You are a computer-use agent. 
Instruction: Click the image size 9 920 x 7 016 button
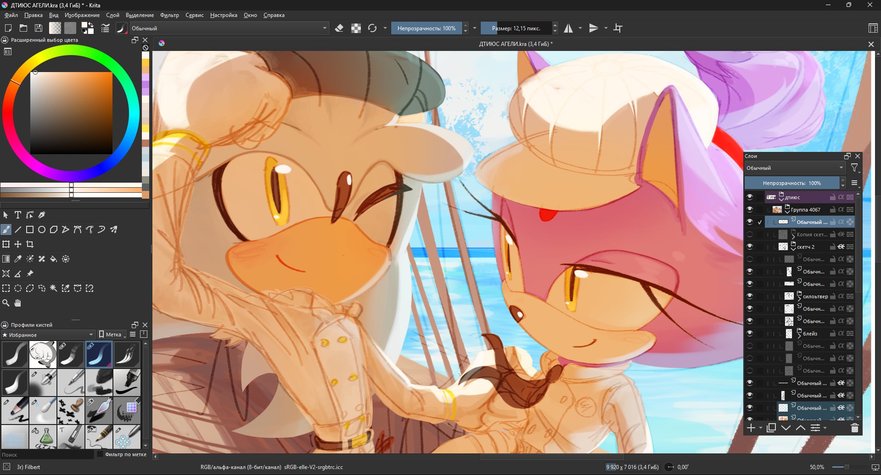[632, 467]
